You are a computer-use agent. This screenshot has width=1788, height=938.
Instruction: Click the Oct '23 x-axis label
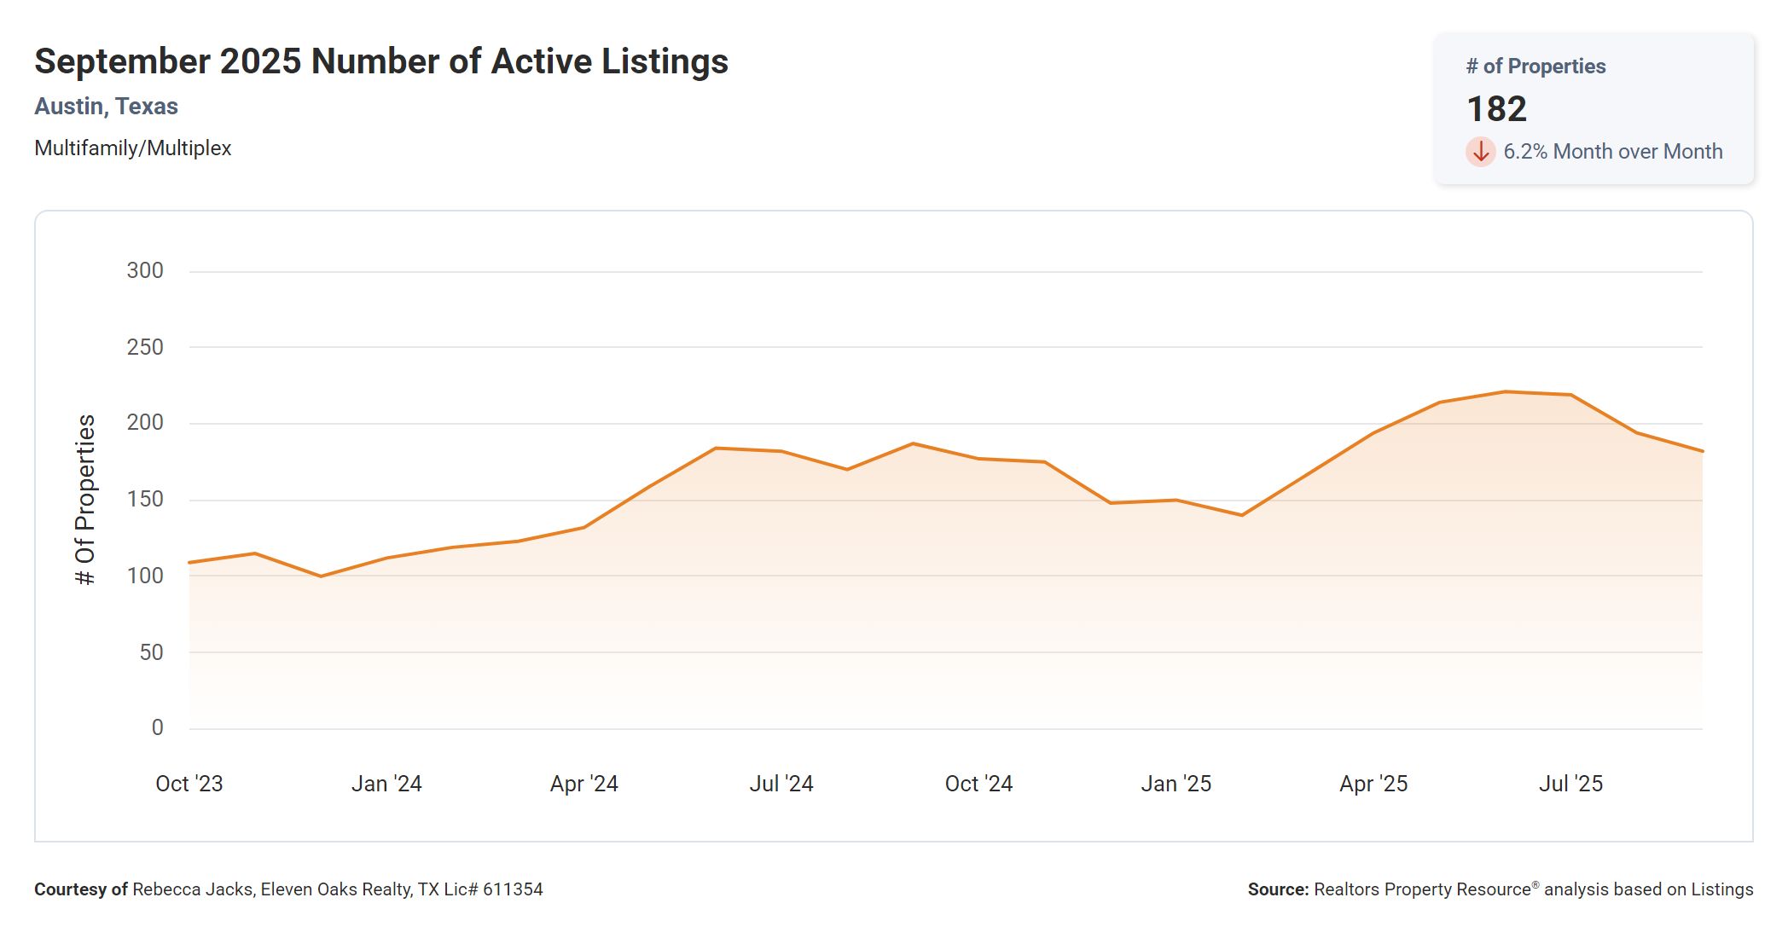tap(189, 784)
